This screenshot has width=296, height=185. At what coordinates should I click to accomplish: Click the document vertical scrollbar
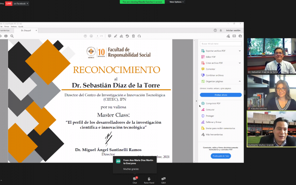[194, 101]
